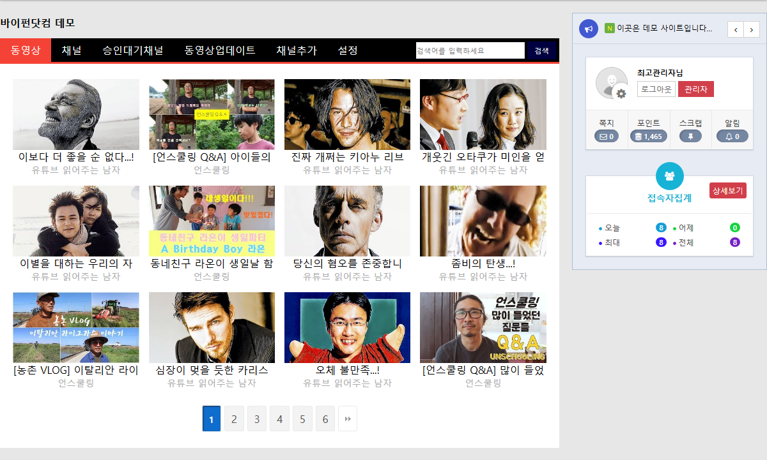This screenshot has height=460, width=767.
Task: Click the megaphone notice icon
Action: pyautogui.click(x=588, y=29)
